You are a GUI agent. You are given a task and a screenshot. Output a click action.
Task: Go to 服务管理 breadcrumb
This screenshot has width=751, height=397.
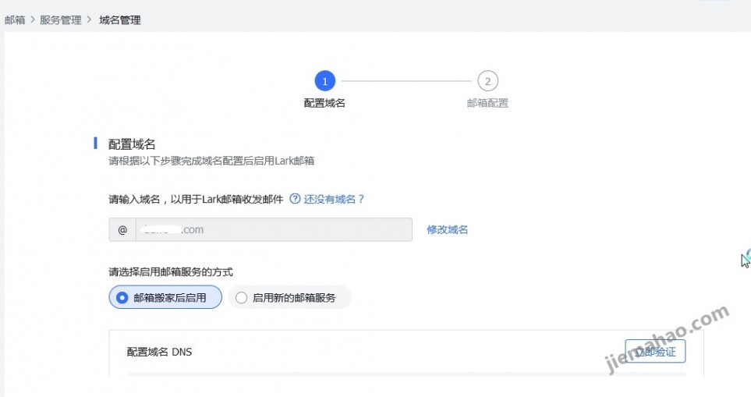pos(61,20)
